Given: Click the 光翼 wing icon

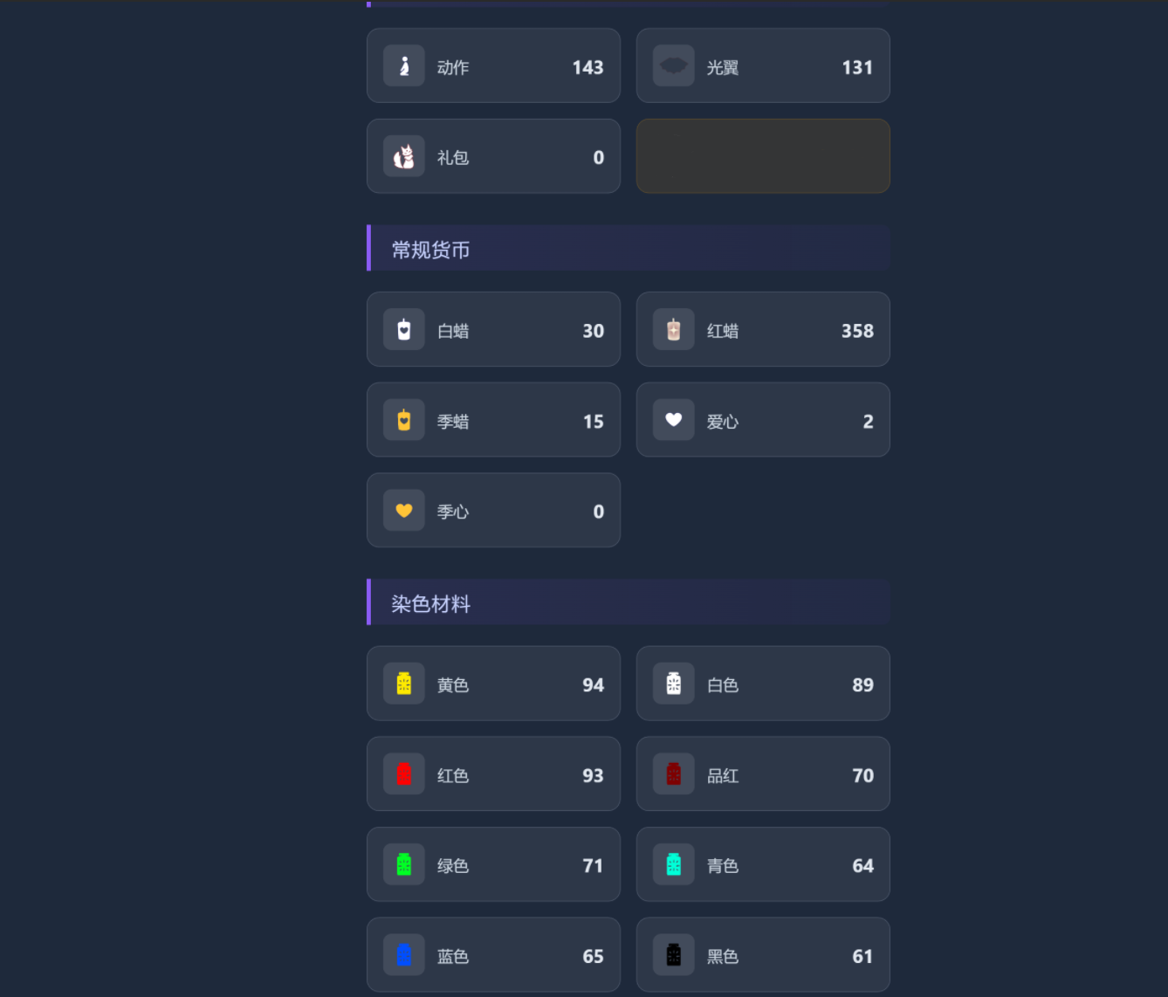Looking at the screenshot, I should tap(673, 66).
